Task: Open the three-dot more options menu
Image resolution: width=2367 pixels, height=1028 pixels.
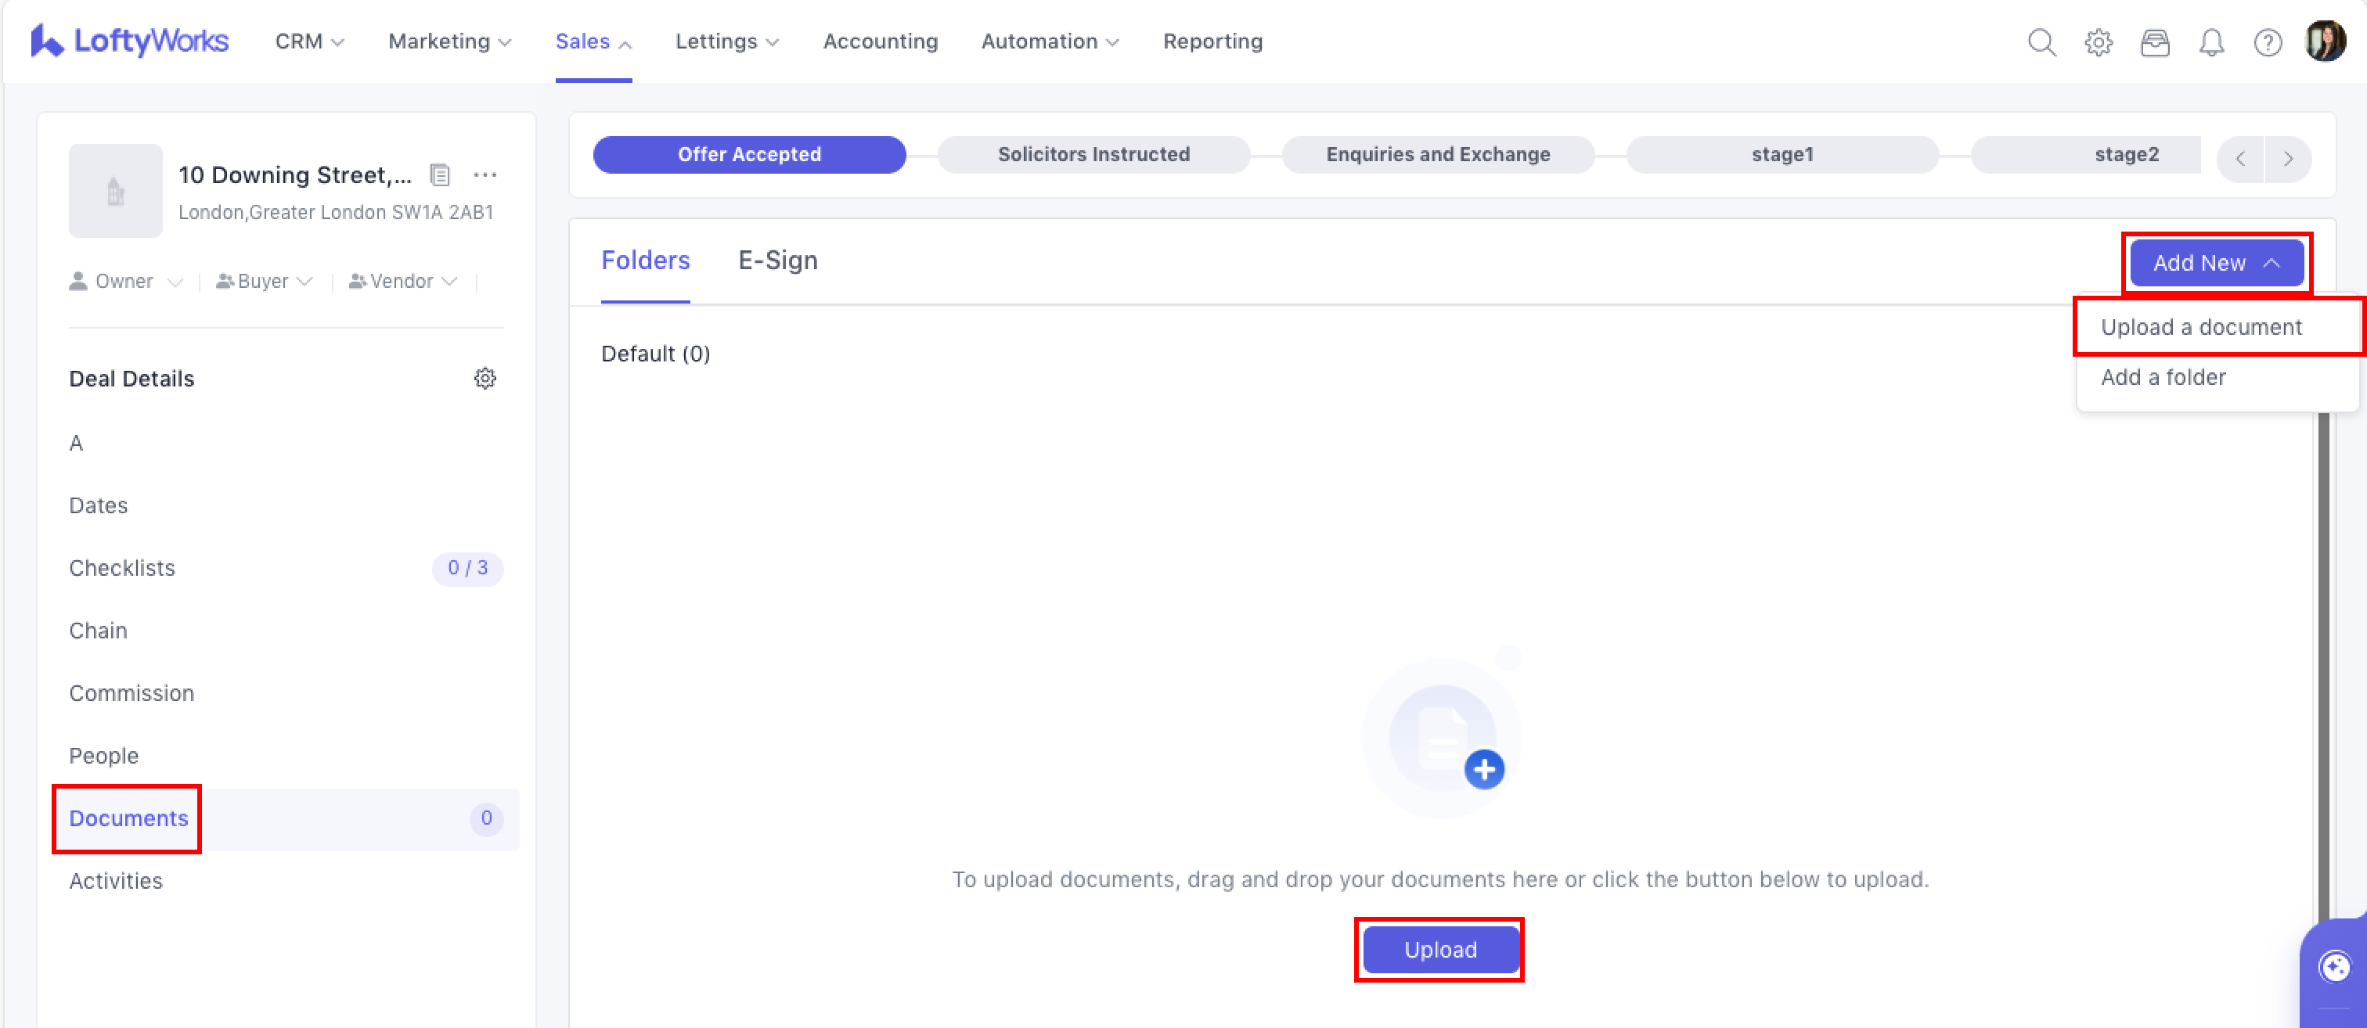Action: point(485,174)
